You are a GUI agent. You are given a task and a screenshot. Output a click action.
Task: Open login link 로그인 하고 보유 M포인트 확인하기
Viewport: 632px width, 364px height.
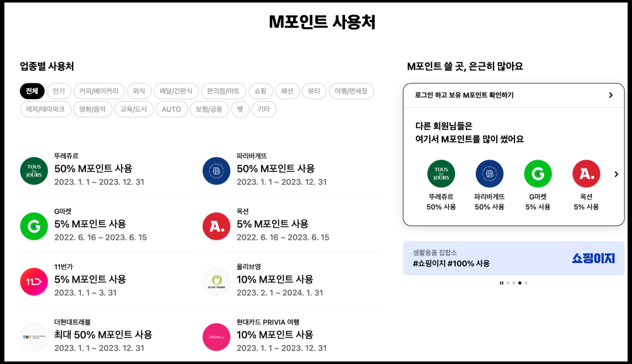point(513,95)
